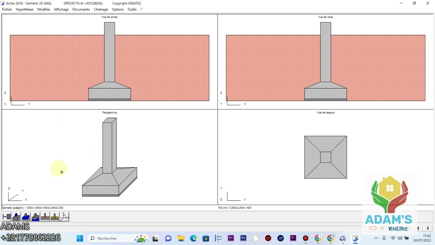435x245 pixels.
Task: Click the down arrow button in the status area
Action: pyautogui.click(x=428, y=228)
